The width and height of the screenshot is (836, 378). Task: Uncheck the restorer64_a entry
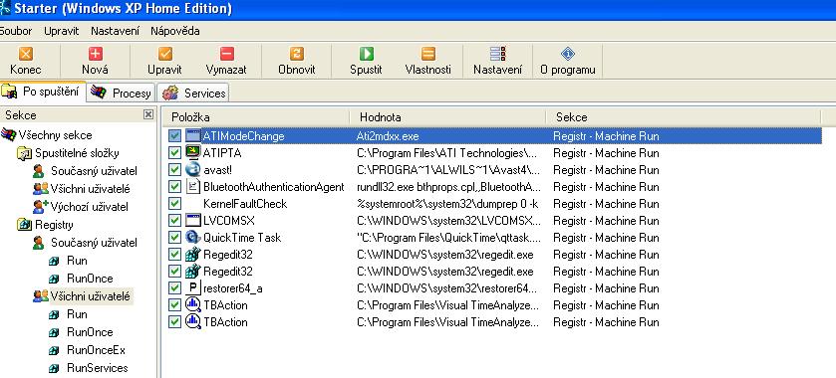(x=174, y=288)
